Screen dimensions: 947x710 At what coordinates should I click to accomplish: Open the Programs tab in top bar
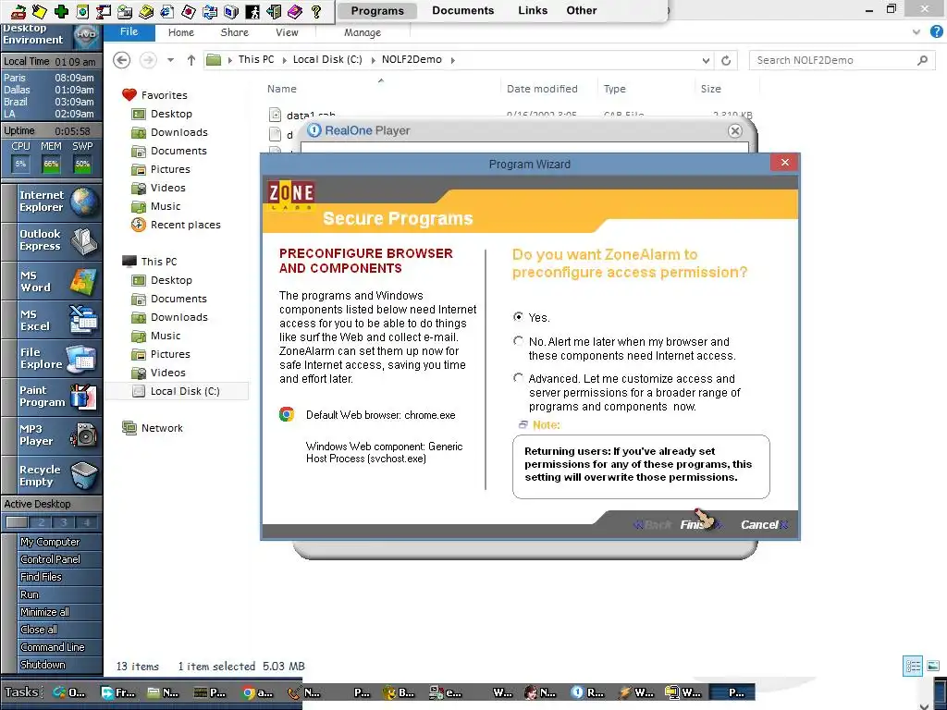coord(377,10)
